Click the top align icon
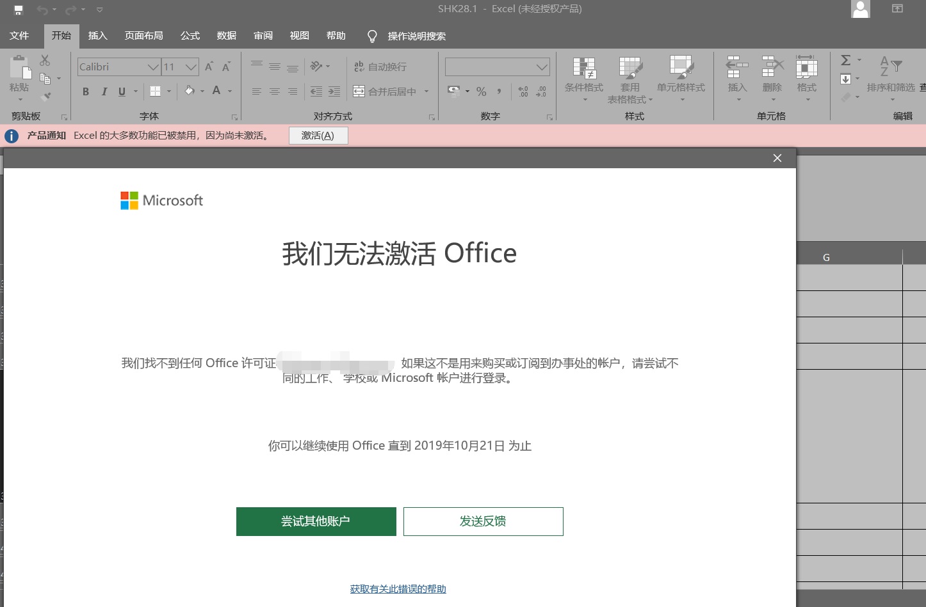The height and width of the screenshot is (607, 926). click(x=257, y=66)
